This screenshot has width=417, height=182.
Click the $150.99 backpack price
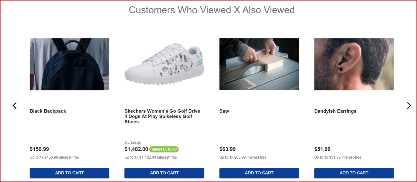39,149
